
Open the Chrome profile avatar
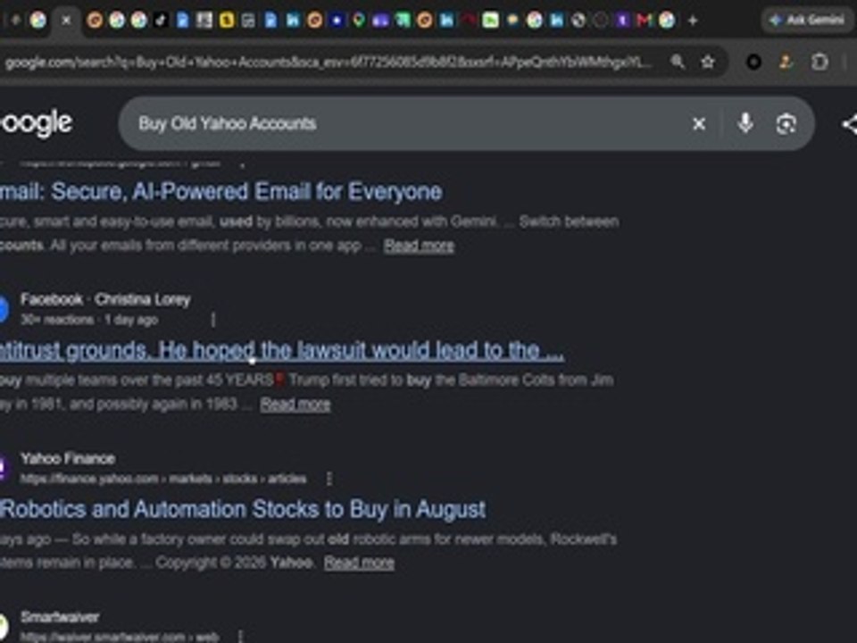pyautogui.click(x=786, y=62)
